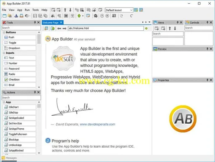Select the SetAppTheme action
215x162 pixels.
(x=19, y=129)
